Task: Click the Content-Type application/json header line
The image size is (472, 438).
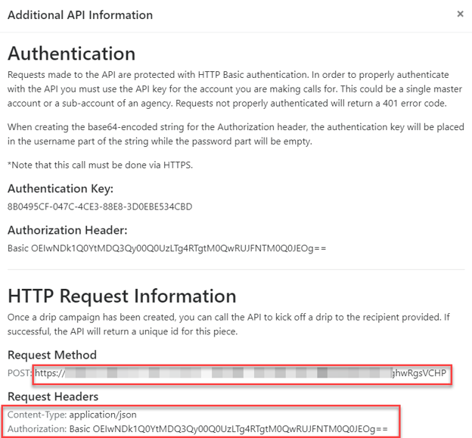Action: [72, 415]
